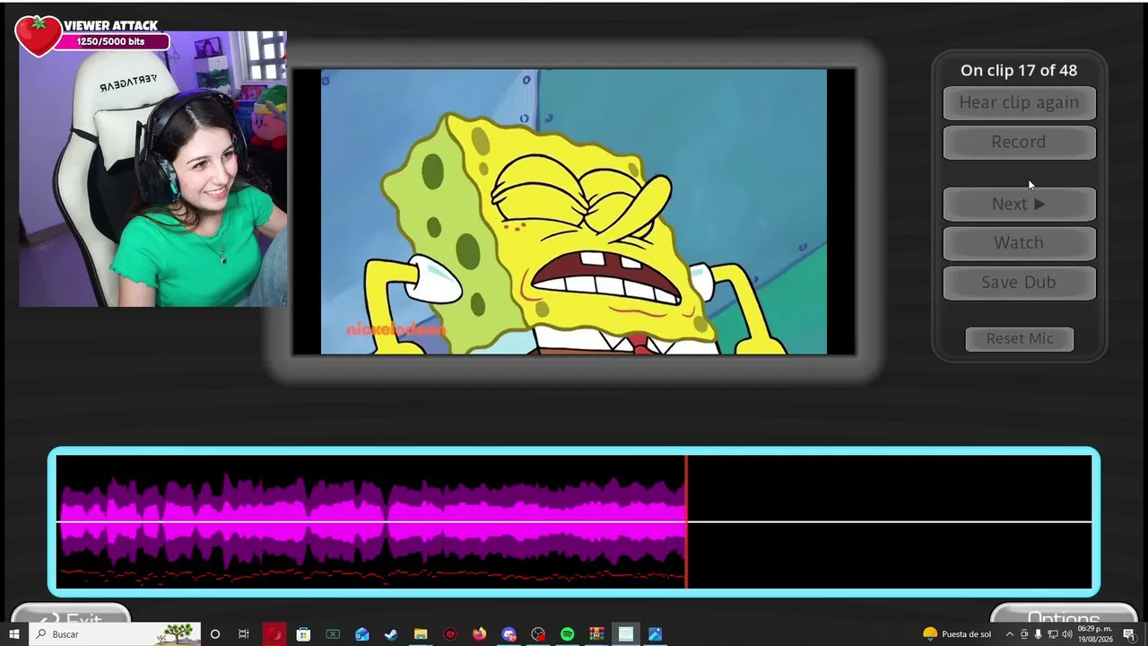This screenshot has height=646, width=1148.
Task: Click the magenta audio waveform
Action: 372,522
